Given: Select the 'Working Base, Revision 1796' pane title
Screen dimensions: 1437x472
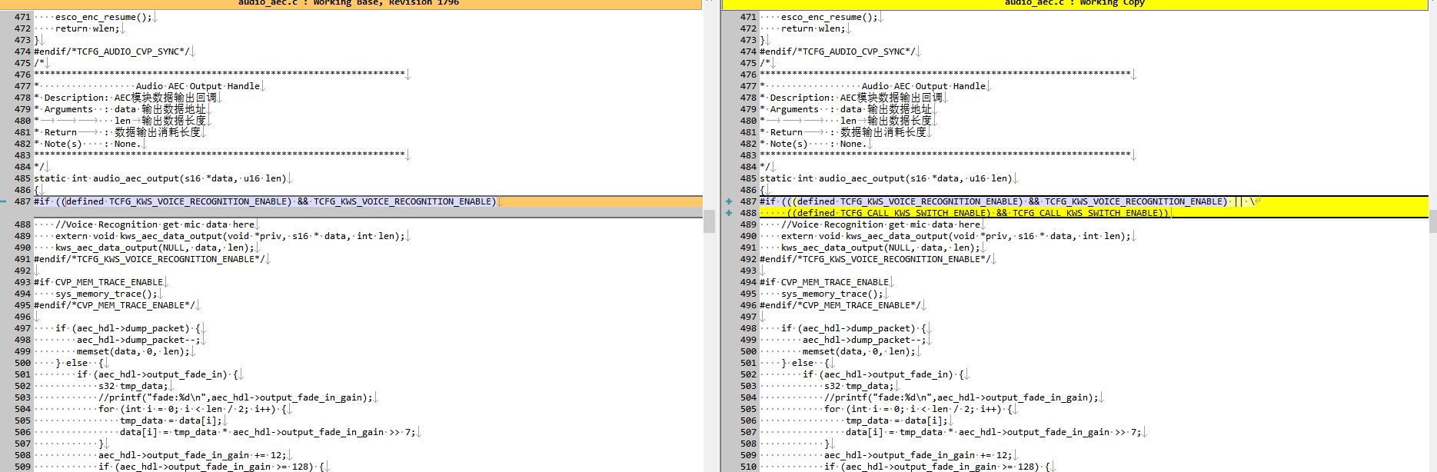Looking at the screenshot, I should [348, 3].
